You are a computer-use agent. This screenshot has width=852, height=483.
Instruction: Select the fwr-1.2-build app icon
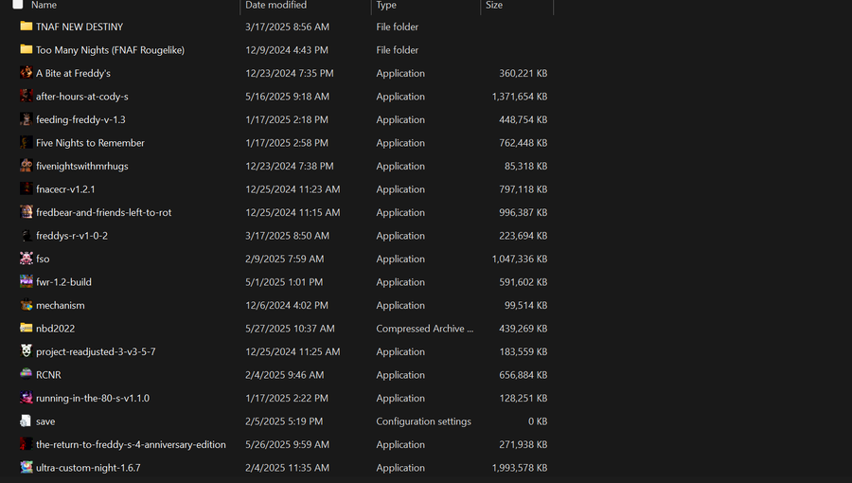[x=27, y=282]
